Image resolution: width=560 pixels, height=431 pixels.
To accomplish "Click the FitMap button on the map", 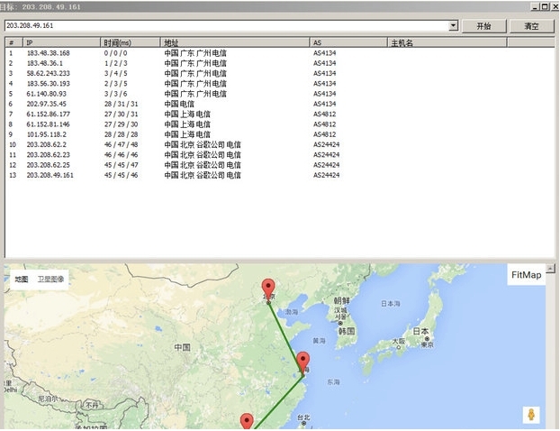I will click(527, 275).
